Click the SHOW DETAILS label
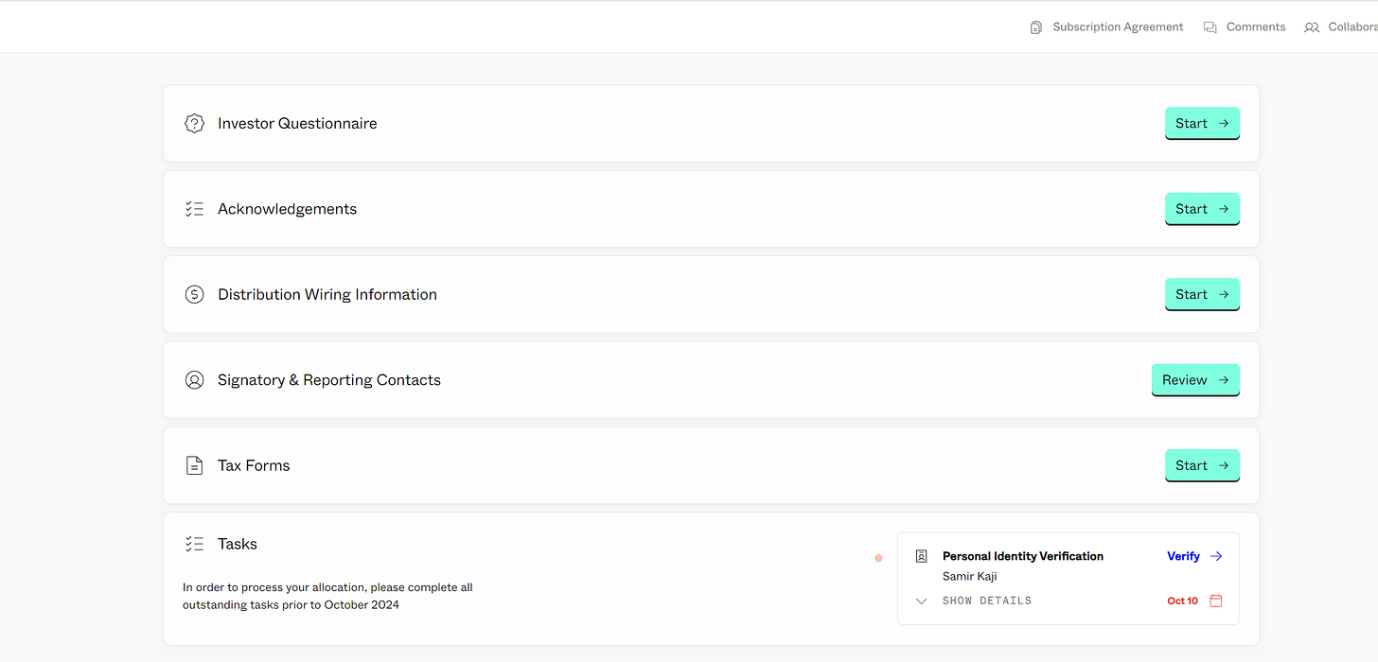The width and height of the screenshot is (1378, 662). [987, 601]
